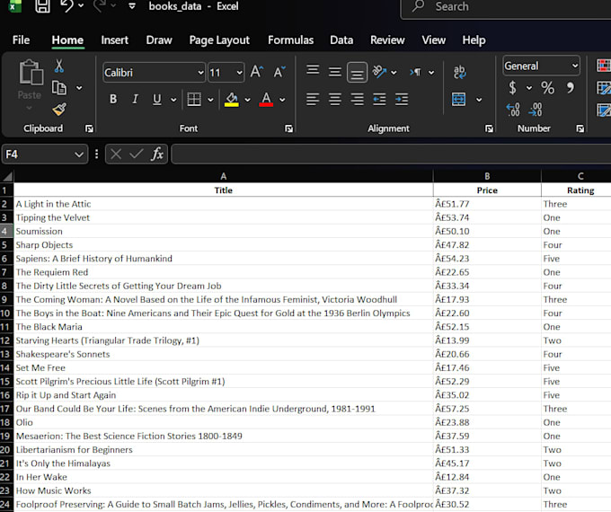Click the Undo arrow icon
The height and width of the screenshot is (512, 611).
click(x=66, y=6)
